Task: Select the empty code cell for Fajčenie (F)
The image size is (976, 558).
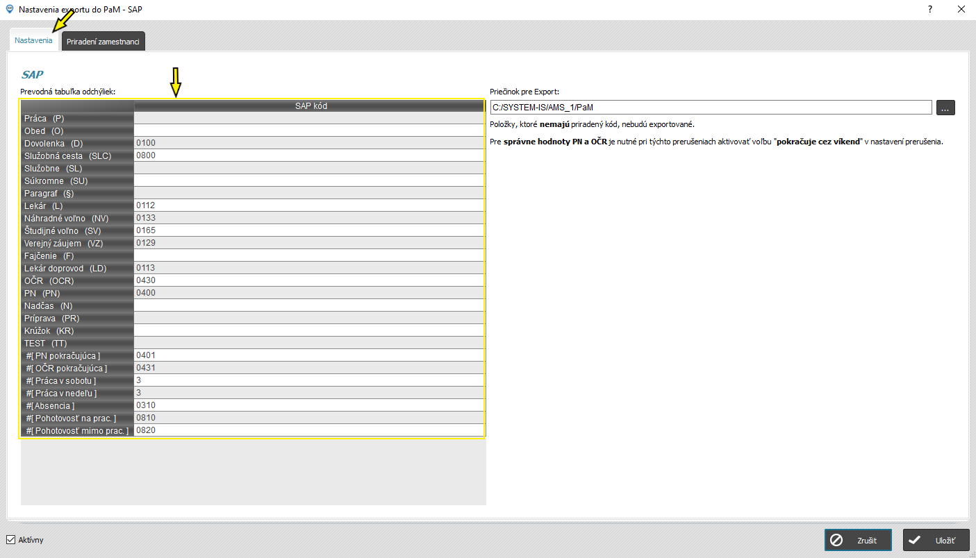Action: click(x=309, y=255)
